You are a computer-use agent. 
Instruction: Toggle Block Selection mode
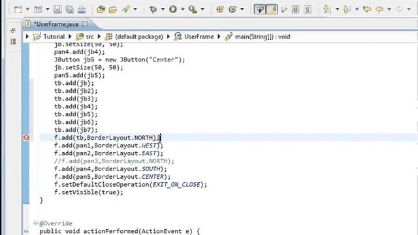(295, 10)
